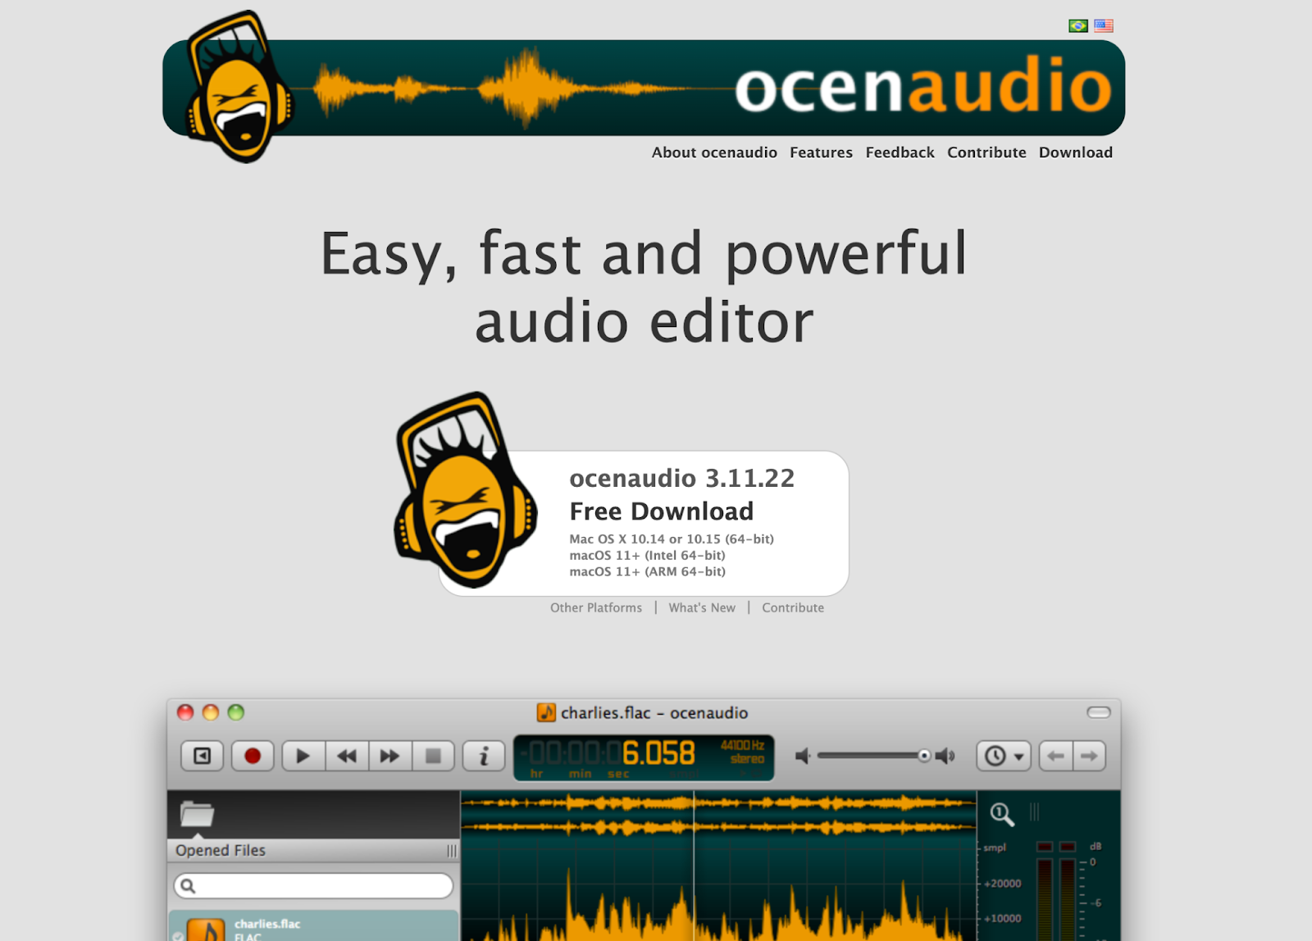Click the waveform overview strip
1312x941 pixels.
pyautogui.click(x=718, y=816)
